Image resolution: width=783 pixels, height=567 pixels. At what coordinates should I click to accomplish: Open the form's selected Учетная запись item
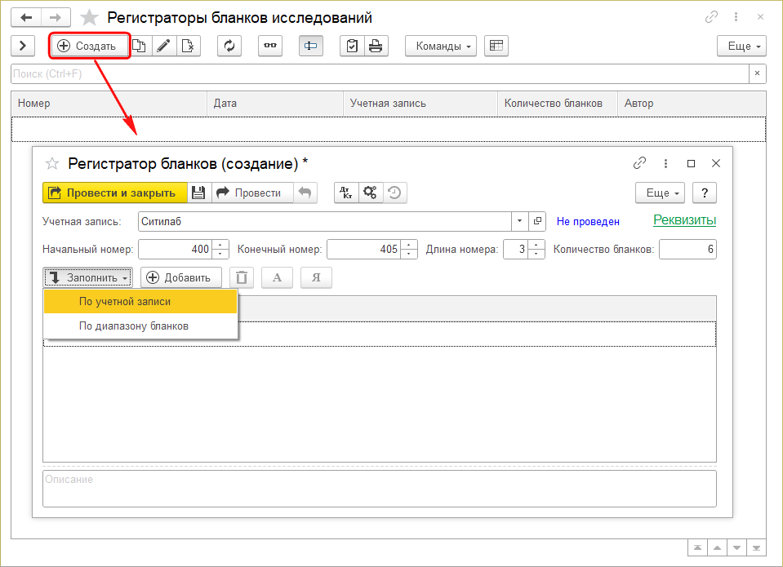pyautogui.click(x=537, y=221)
